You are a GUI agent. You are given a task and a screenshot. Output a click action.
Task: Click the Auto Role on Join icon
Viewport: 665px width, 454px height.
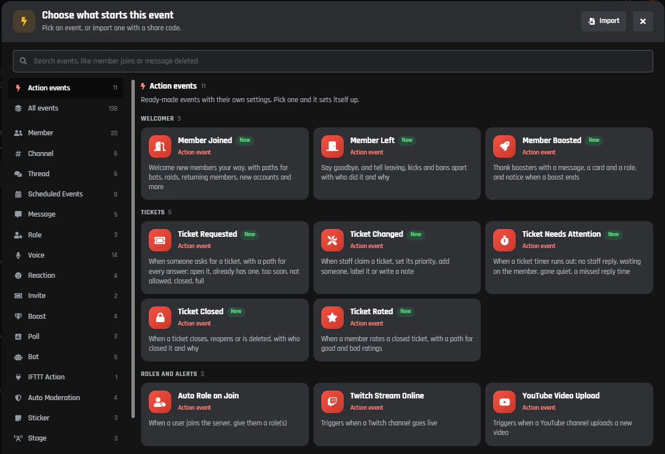[x=160, y=402]
